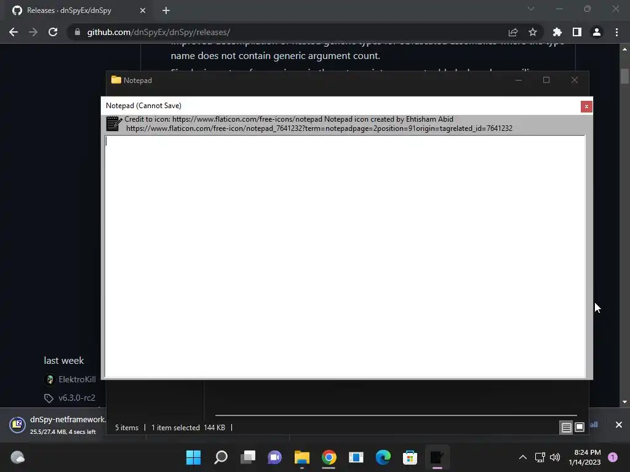Open Microsoft Edge from taskbar

(383, 457)
